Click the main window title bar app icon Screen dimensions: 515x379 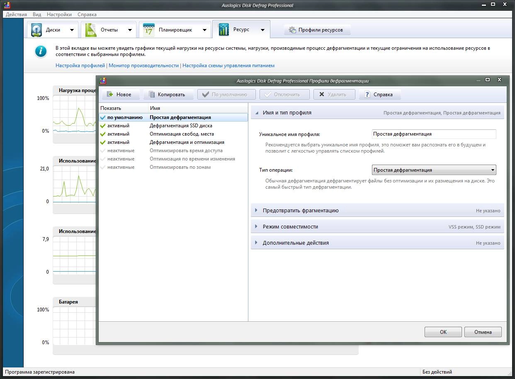(7, 5)
